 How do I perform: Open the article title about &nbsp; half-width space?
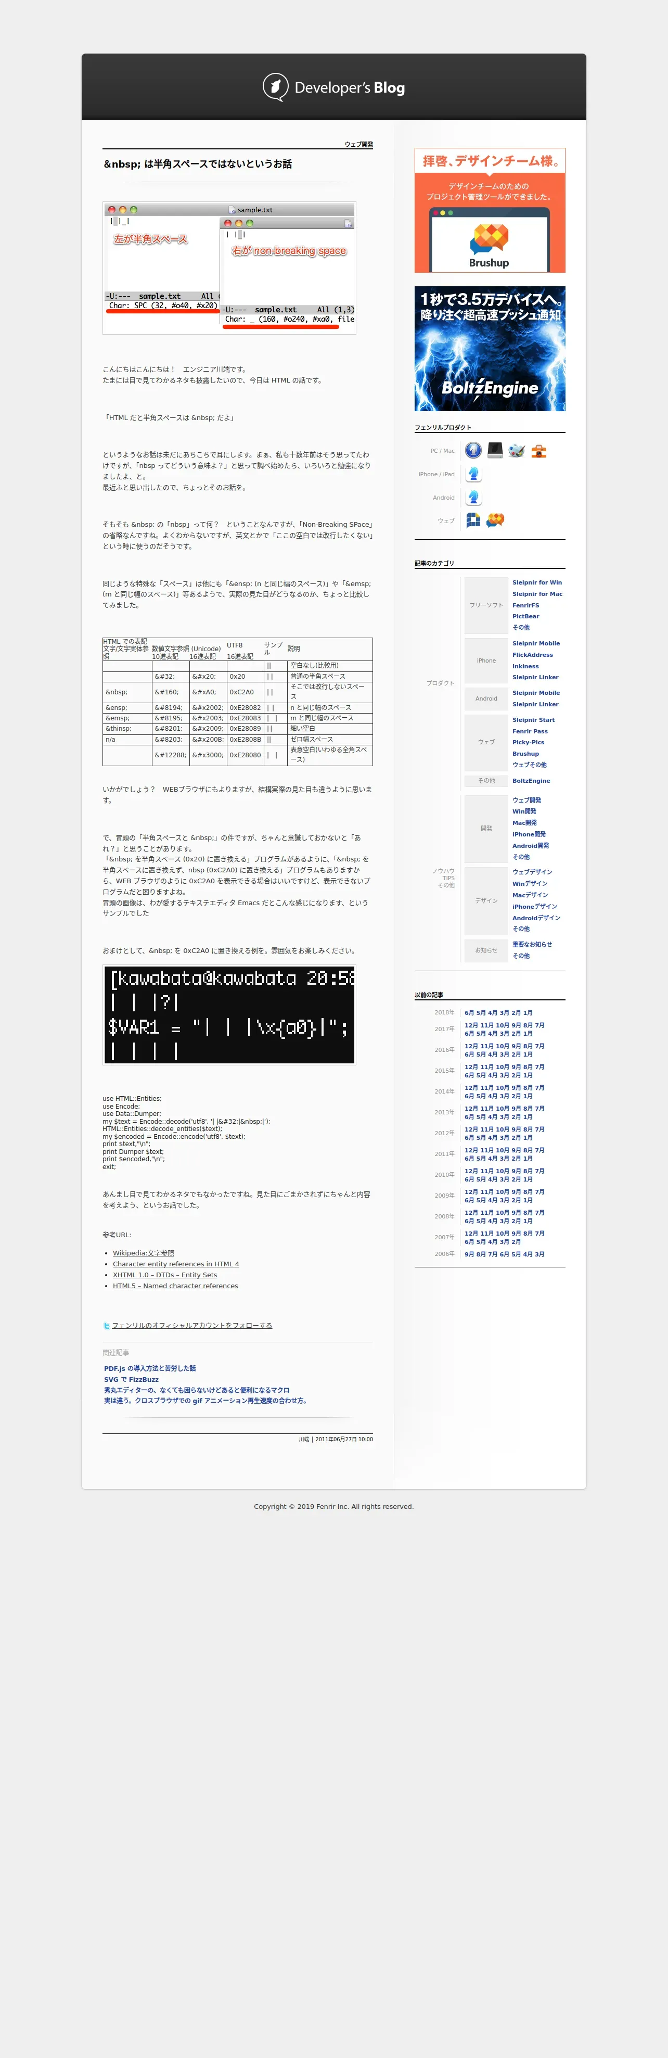[198, 164]
